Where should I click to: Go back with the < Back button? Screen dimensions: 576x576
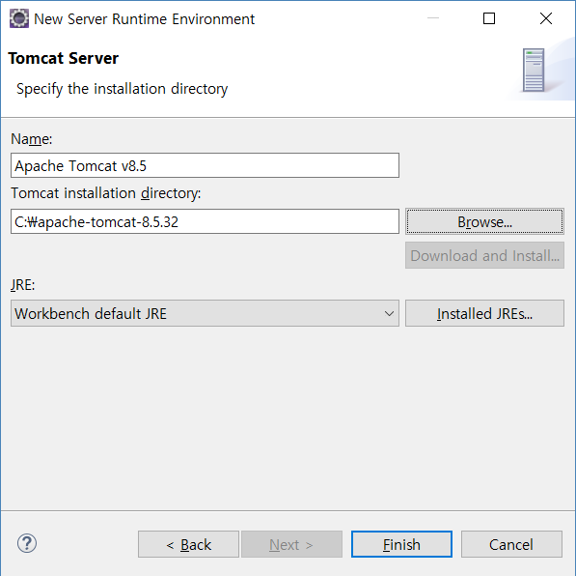[188, 544]
